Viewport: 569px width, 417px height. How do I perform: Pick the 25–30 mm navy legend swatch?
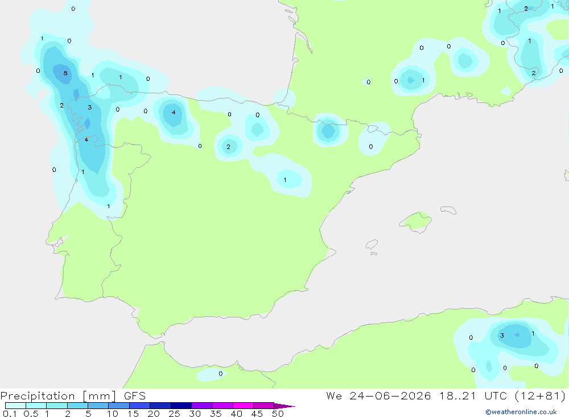point(181,406)
